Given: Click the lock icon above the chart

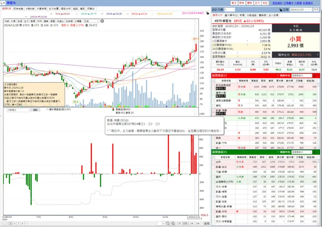Looking at the screenshot, I should pyautogui.click(x=208, y=13).
